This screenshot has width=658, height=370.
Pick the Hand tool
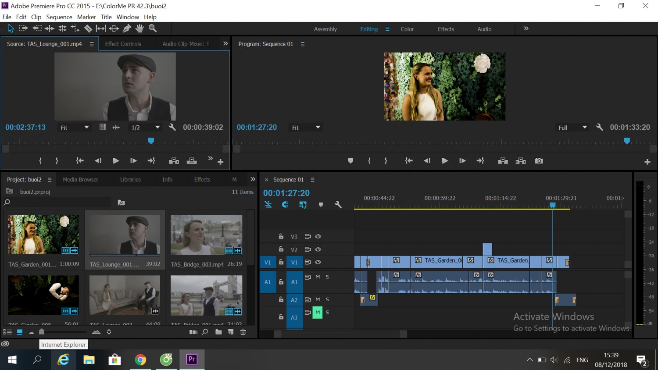tap(139, 28)
